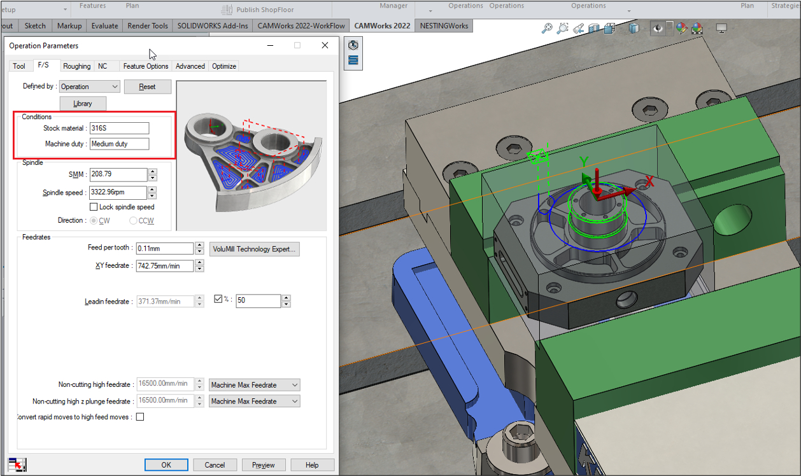Click the XY feedrate input field
Screen dimensions: 801x476
click(x=164, y=266)
